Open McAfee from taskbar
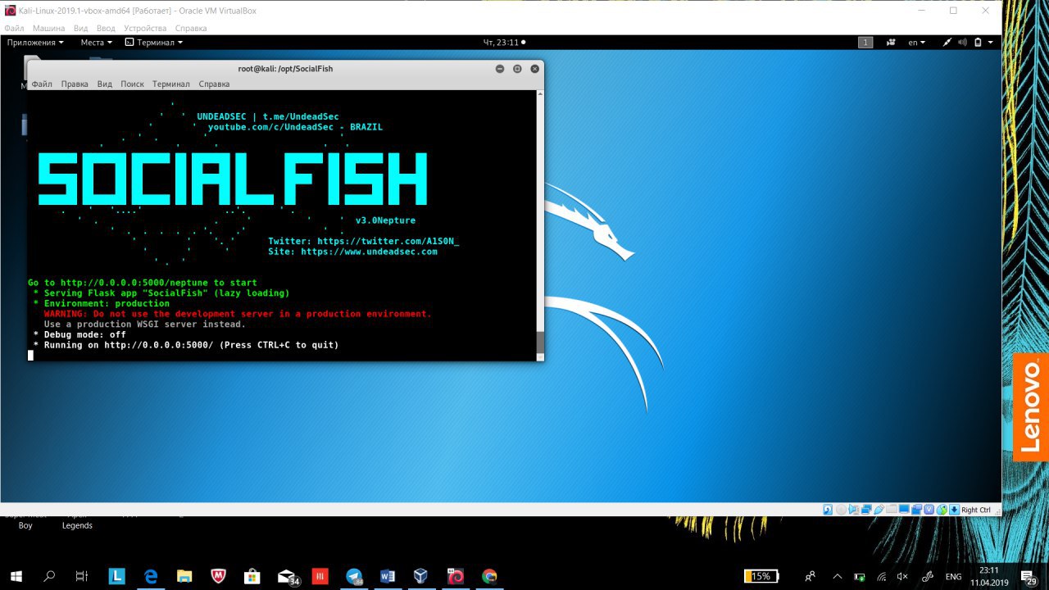1049x590 pixels. point(218,576)
